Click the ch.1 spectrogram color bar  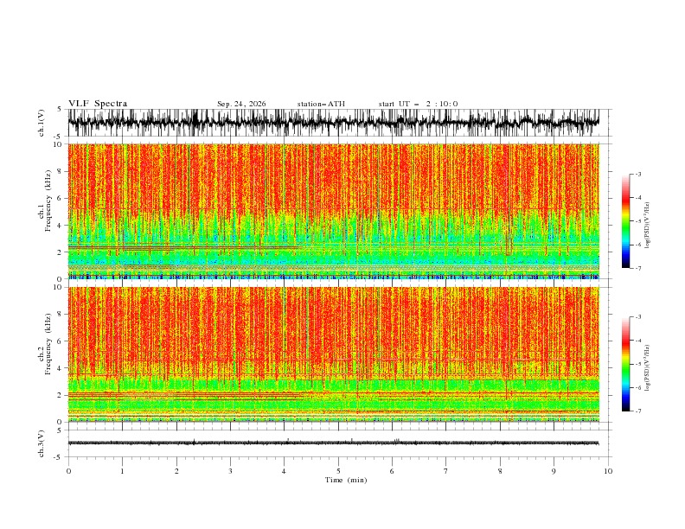(x=625, y=221)
